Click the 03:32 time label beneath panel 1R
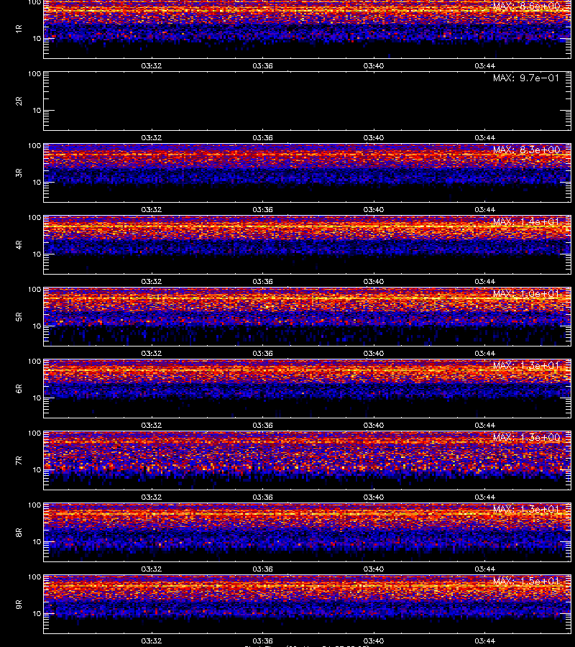 tap(152, 66)
